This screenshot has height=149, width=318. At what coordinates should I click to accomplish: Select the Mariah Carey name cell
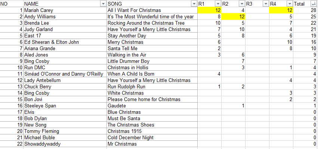click(65, 10)
